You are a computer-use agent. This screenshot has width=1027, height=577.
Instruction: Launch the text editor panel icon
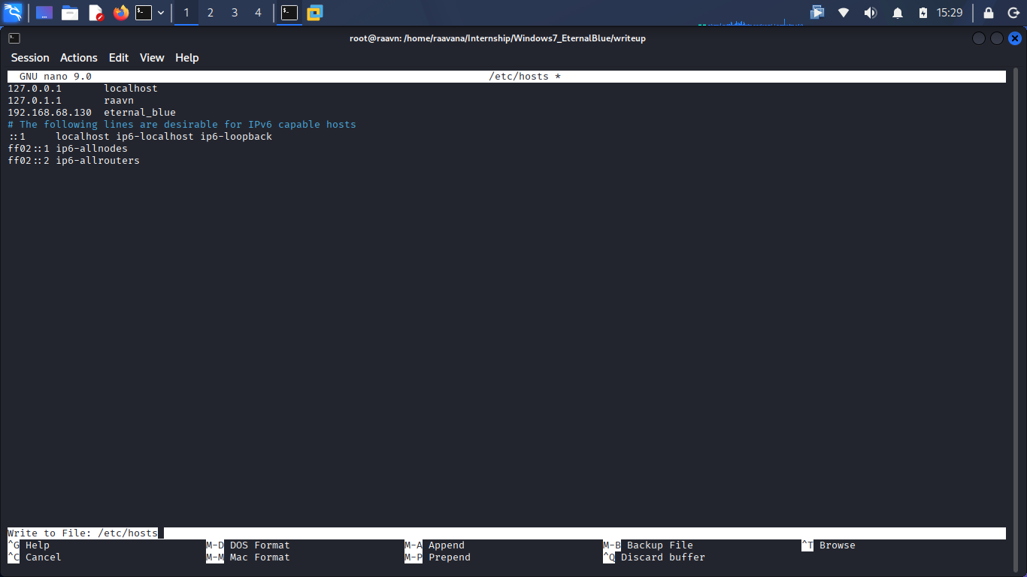point(95,13)
